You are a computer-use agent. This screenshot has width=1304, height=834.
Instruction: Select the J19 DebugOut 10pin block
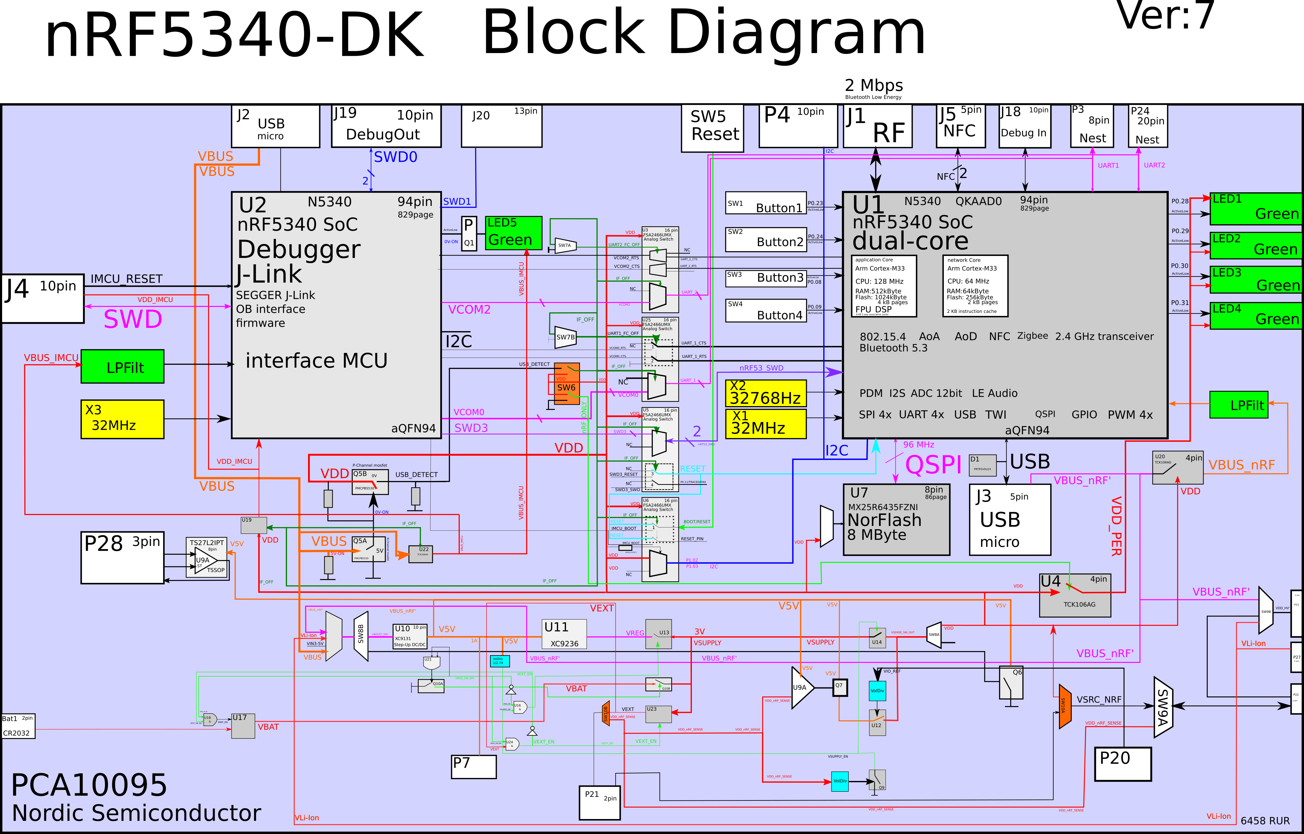(386, 126)
